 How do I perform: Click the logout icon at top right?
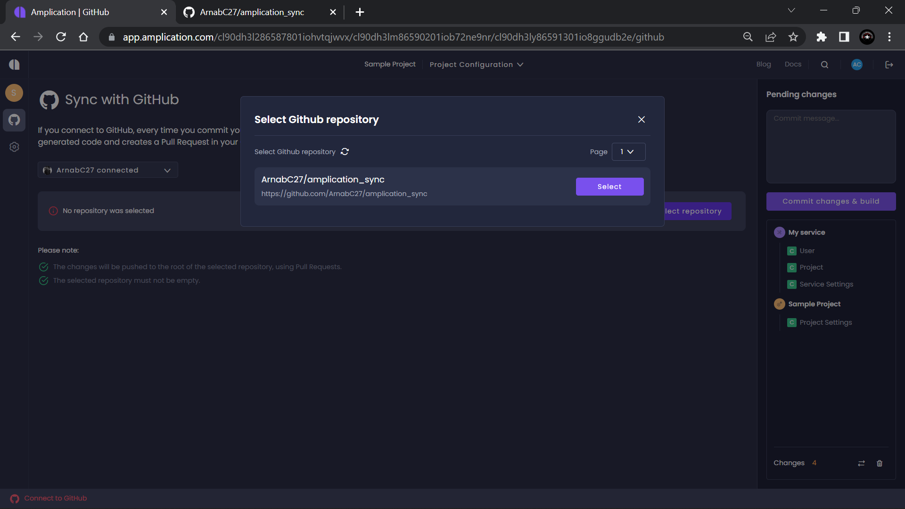[889, 65]
